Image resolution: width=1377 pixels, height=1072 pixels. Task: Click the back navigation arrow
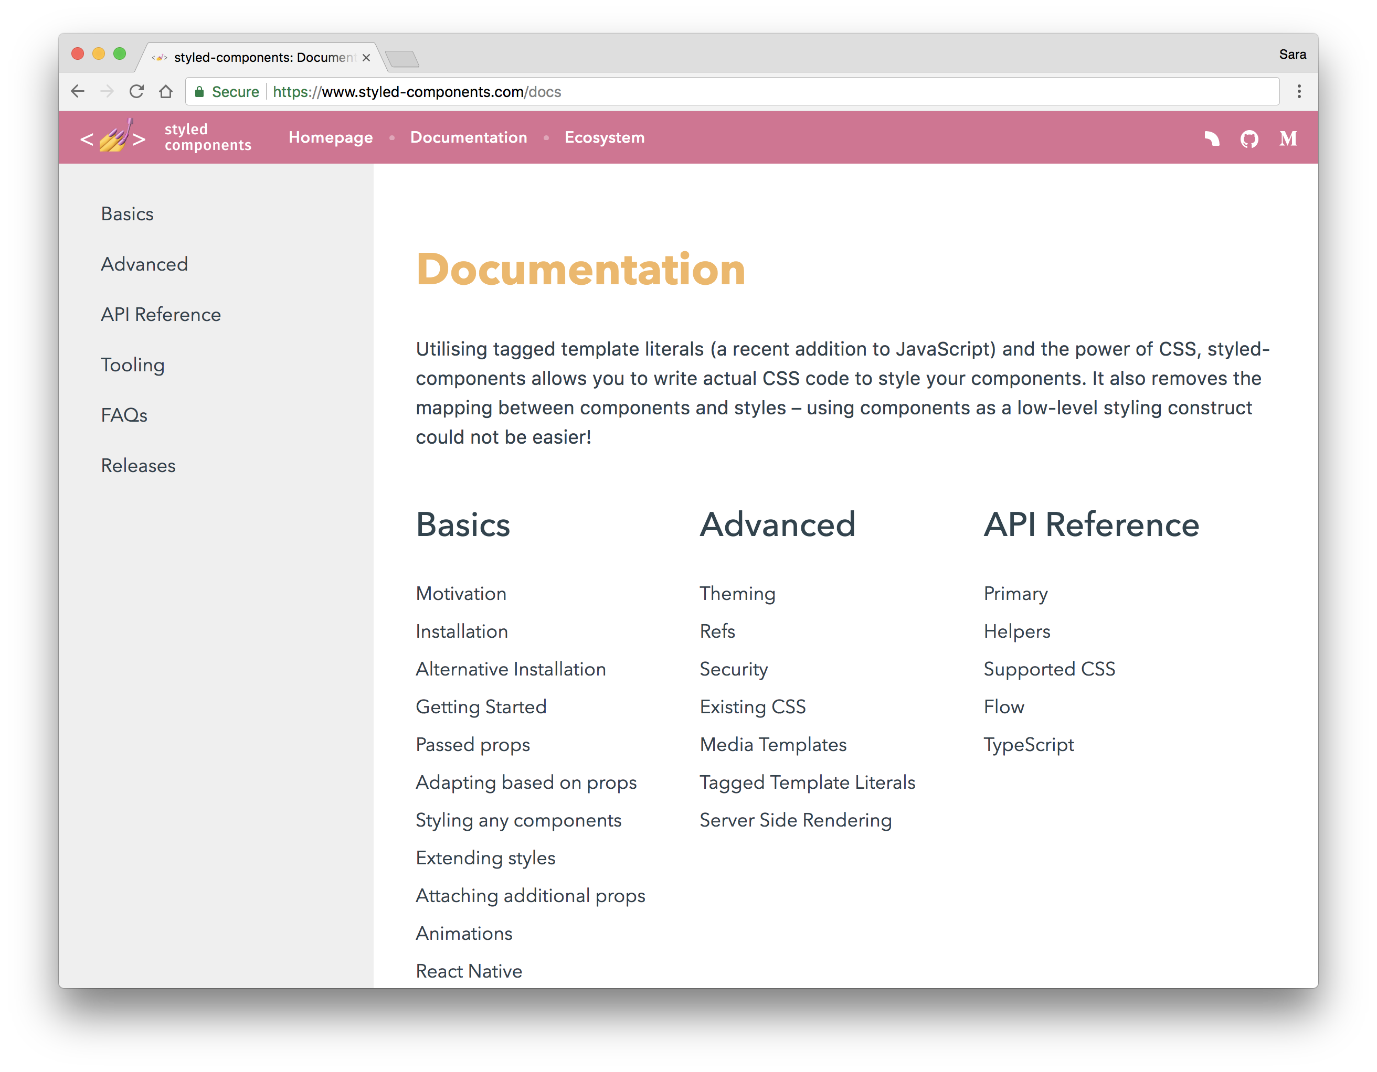coord(78,91)
